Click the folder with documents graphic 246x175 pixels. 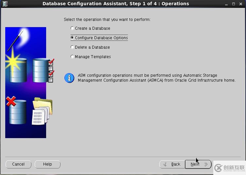click(42, 111)
